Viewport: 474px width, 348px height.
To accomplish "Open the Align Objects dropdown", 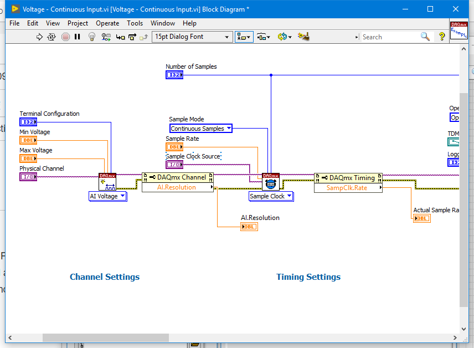I will point(244,37).
